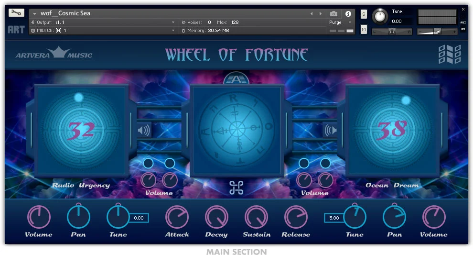Toggle second round button above left Volume
Screen dimensions: 473x255
[x=170, y=163]
